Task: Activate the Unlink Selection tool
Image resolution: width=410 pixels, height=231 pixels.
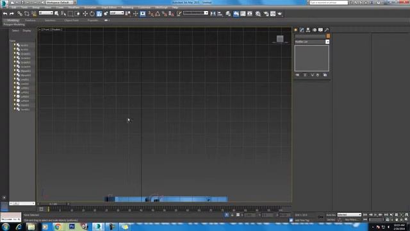Action: tap(27, 13)
